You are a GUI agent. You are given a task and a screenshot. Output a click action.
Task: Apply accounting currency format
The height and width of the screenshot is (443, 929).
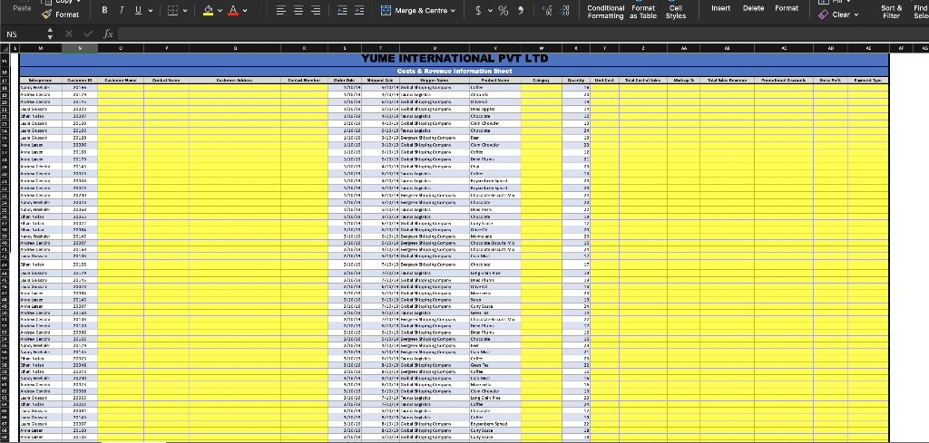[478, 10]
